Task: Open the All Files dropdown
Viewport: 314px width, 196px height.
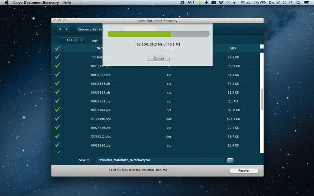Action: click(72, 40)
